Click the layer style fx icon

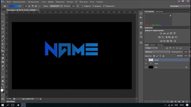[x=168, y=102]
